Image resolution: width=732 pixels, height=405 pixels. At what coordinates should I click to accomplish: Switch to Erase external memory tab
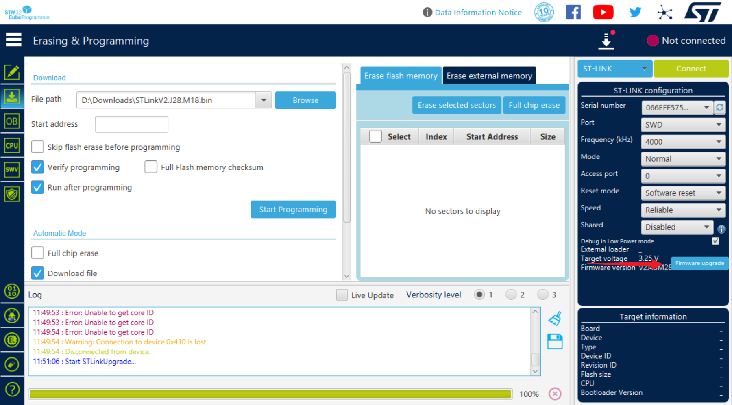489,76
